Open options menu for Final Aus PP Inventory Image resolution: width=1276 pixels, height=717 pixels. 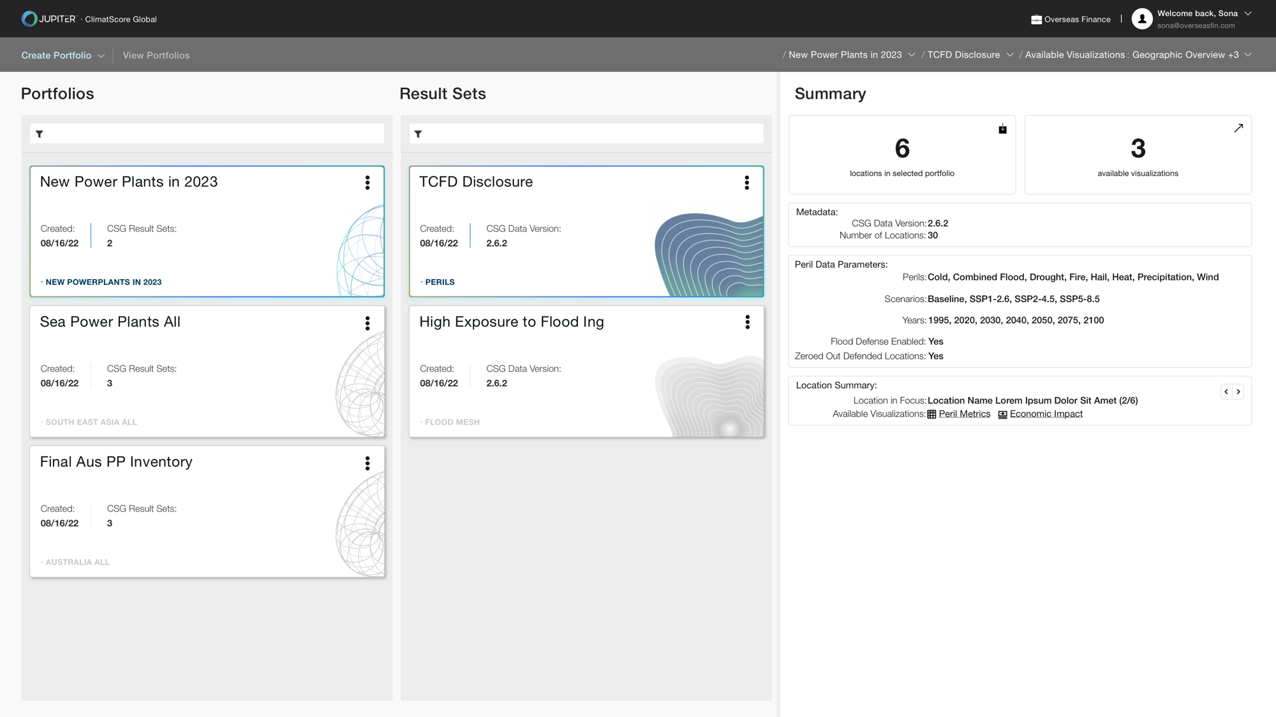click(x=367, y=463)
